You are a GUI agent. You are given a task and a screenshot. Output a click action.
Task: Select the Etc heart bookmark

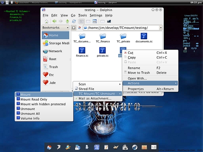tap(56, 75)
